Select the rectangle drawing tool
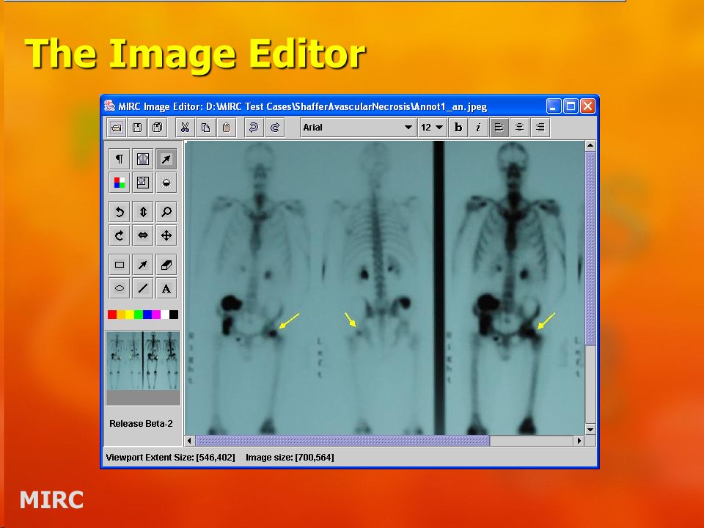The width and height of the screenshot is (704, 528). tap(120, 265)
